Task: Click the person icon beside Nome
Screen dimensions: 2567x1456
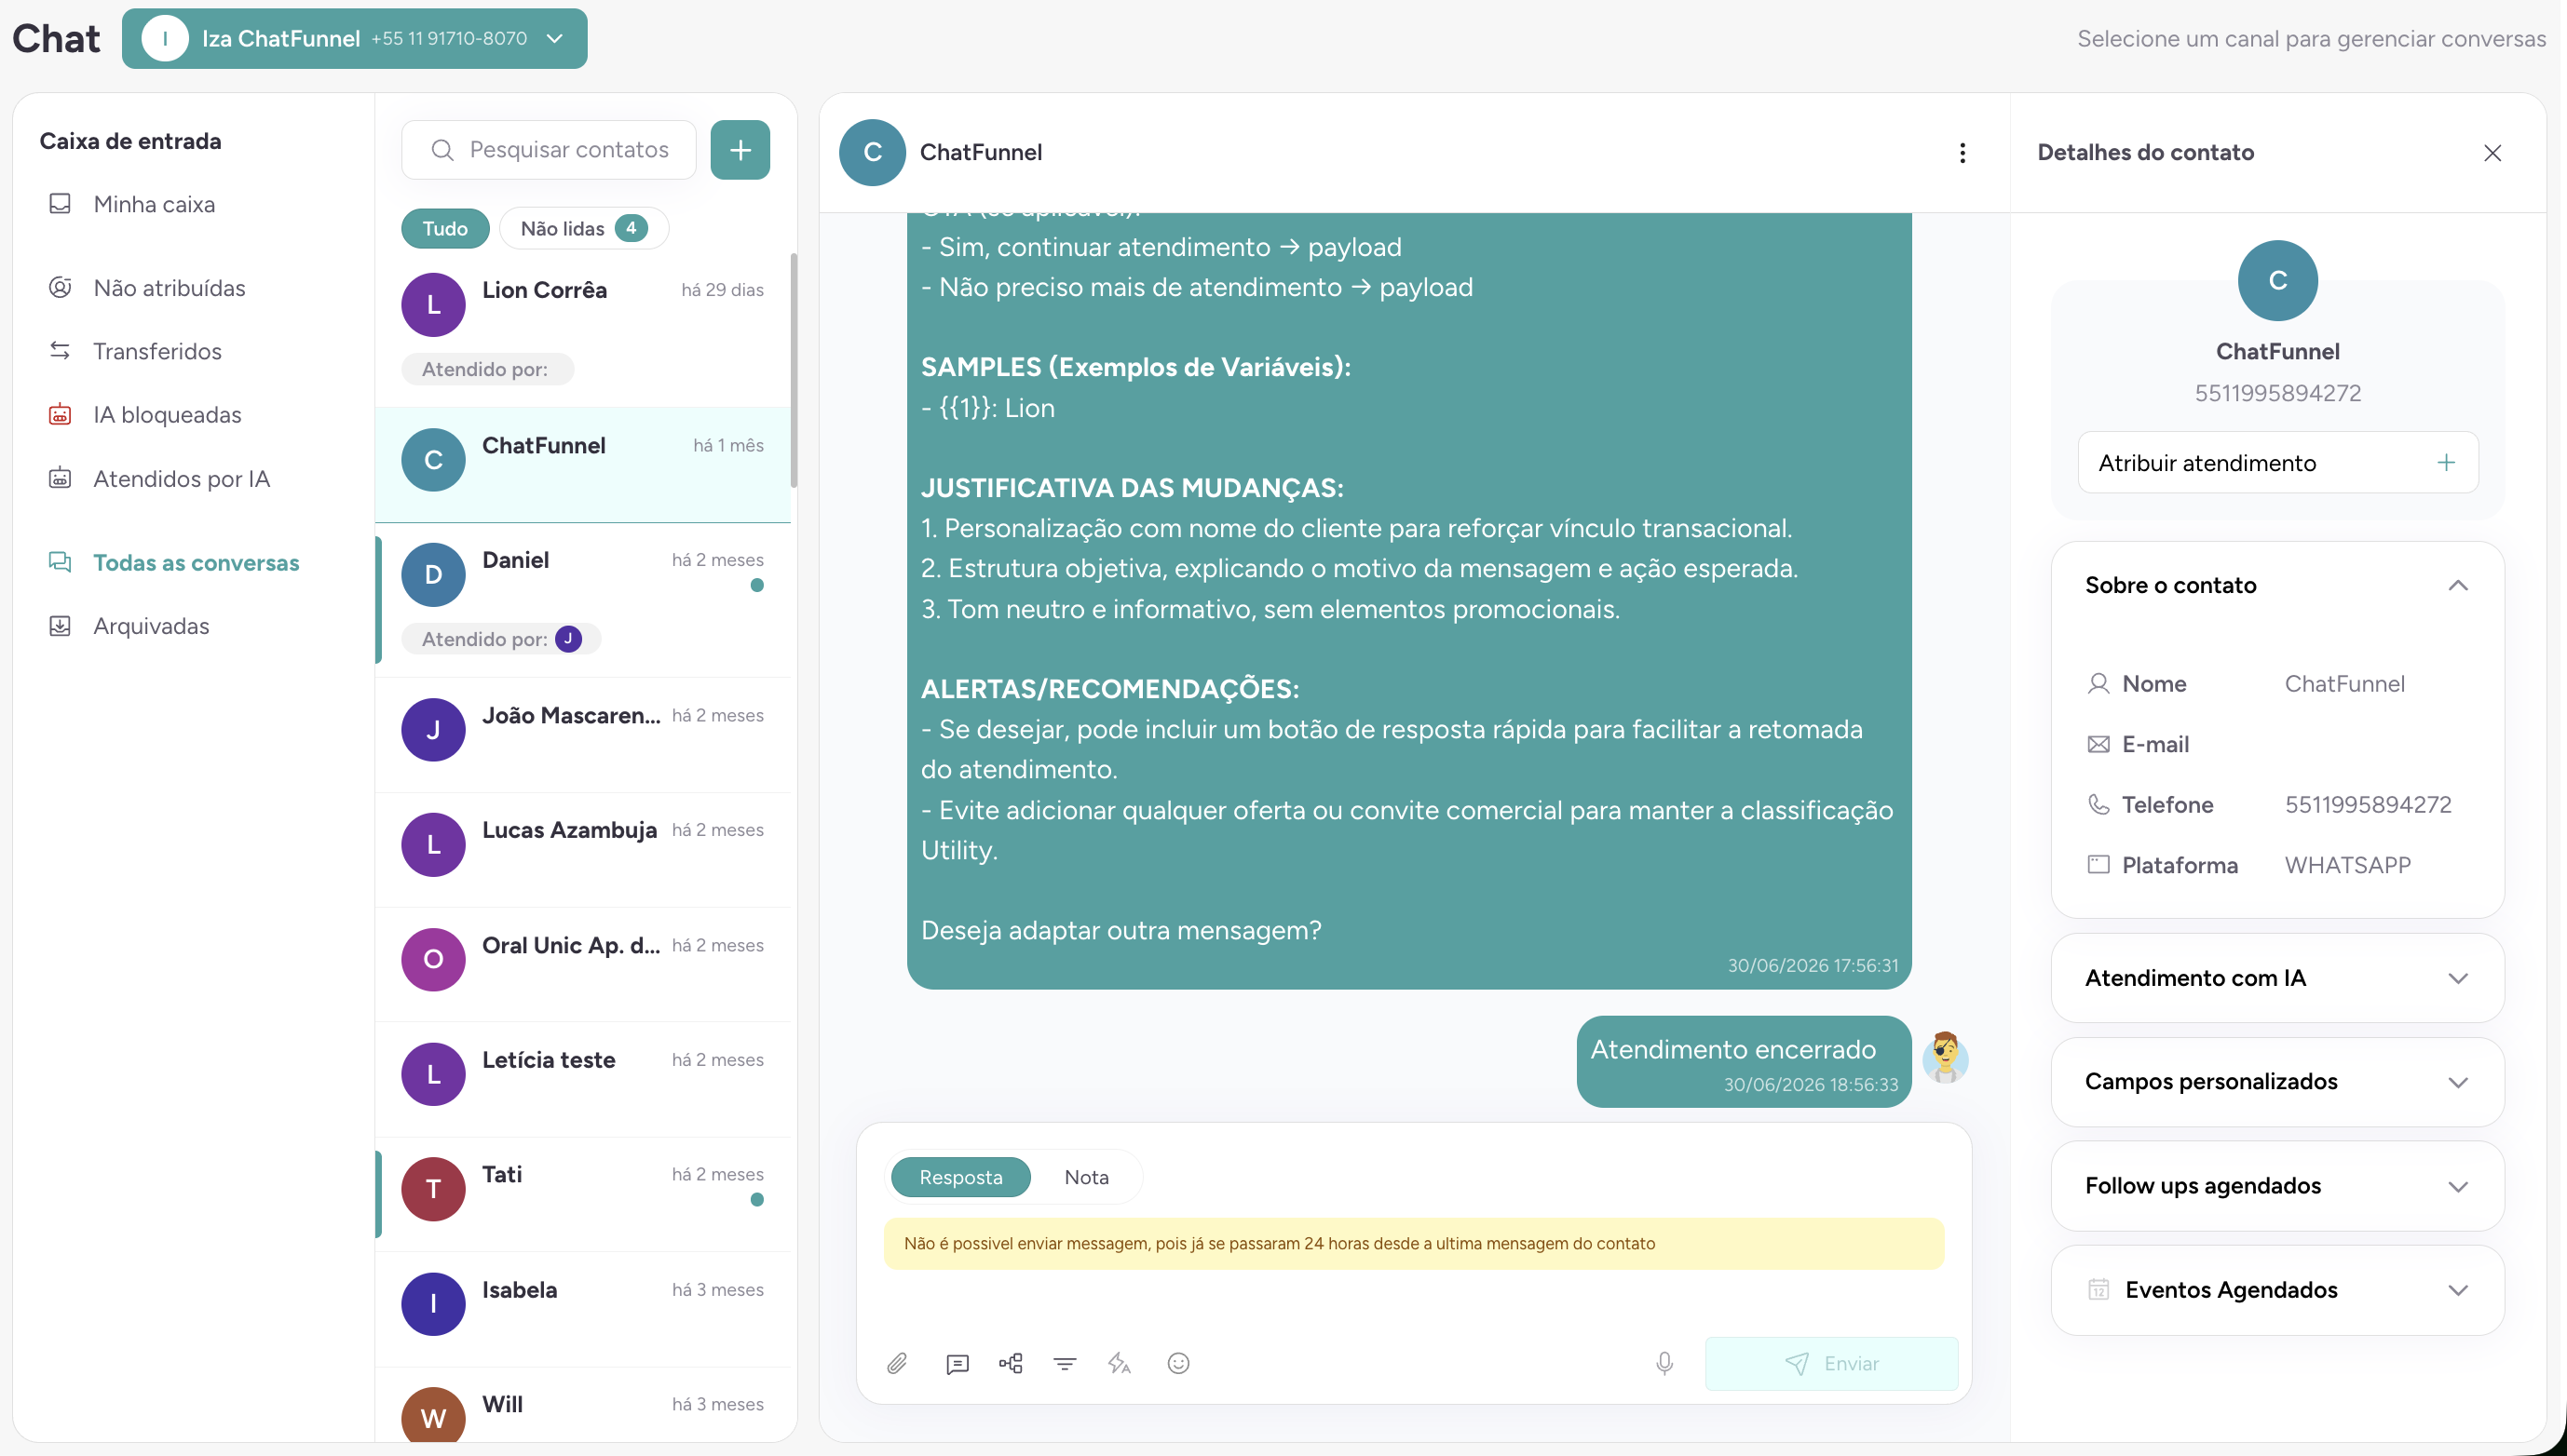Action: pos(2098,684)
